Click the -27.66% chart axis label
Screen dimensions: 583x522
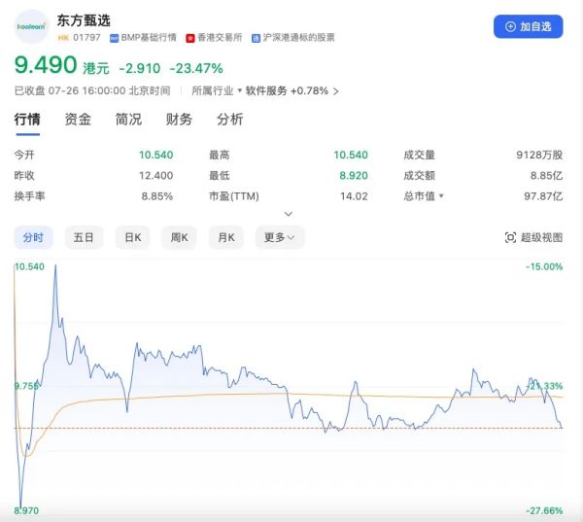tap(544, 510)
